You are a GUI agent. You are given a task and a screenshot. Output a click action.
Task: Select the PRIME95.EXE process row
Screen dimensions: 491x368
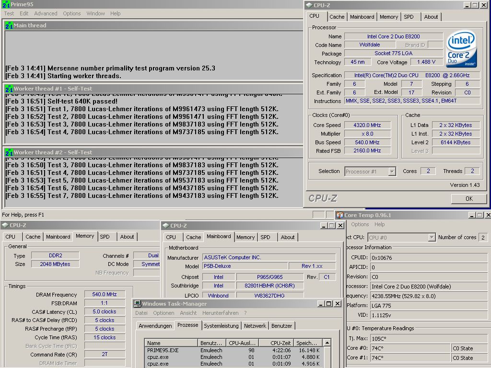234,350
